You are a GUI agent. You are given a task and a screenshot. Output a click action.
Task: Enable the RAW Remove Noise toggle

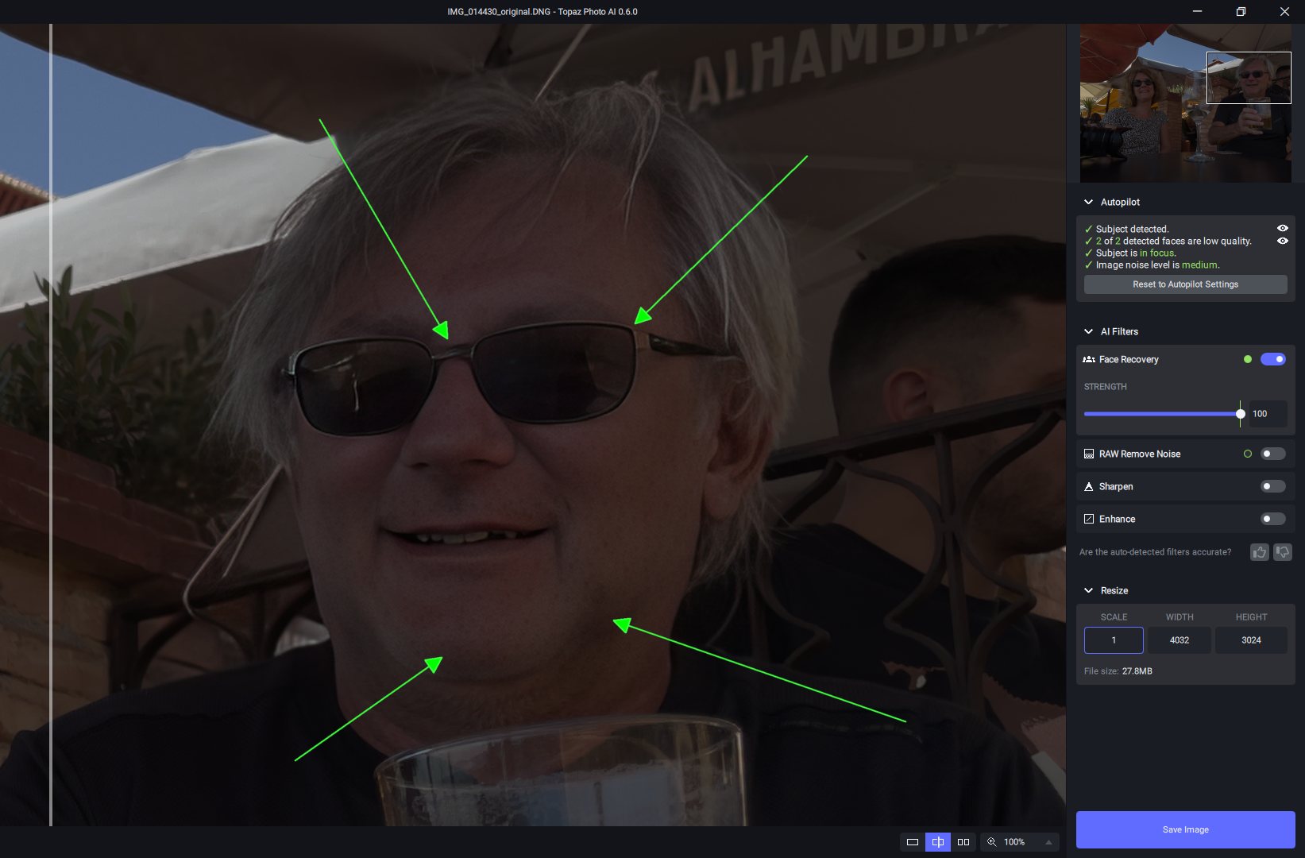[x=1272, y=454]
